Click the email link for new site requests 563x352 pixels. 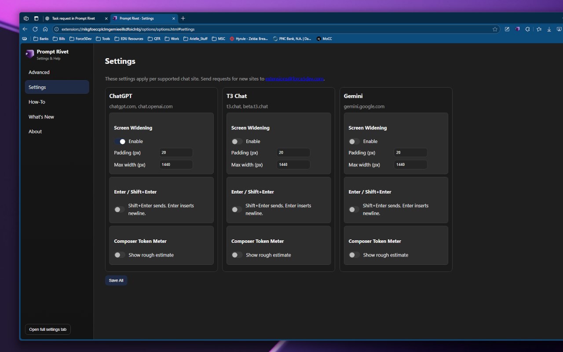[295, 79]
